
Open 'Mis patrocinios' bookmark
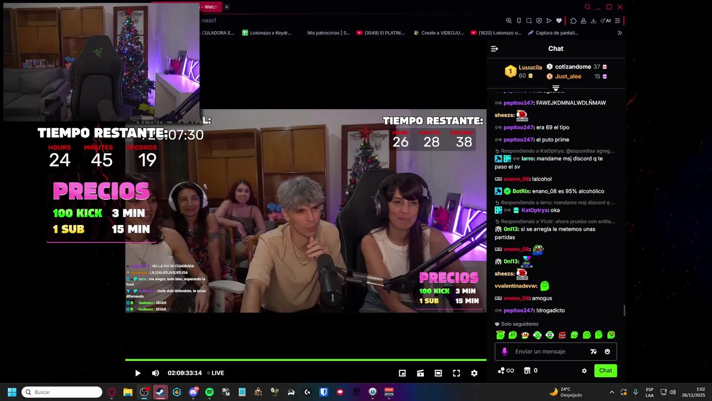coord(328,33)
